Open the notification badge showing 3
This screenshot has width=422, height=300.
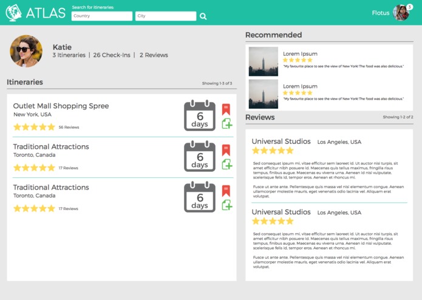409,7
